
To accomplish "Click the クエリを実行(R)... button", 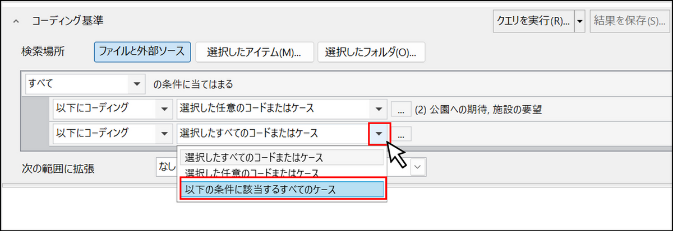I will click(532, 21).
